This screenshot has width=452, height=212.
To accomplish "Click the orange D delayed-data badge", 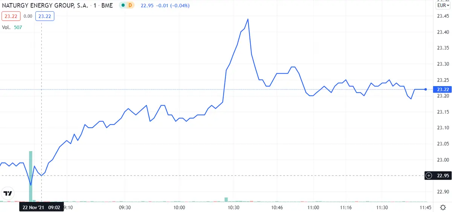I will click(x=130, y=6).
